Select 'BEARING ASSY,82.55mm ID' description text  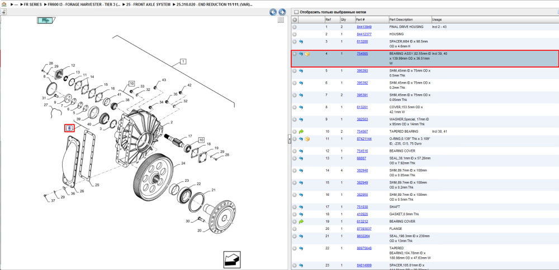(410, 54)
